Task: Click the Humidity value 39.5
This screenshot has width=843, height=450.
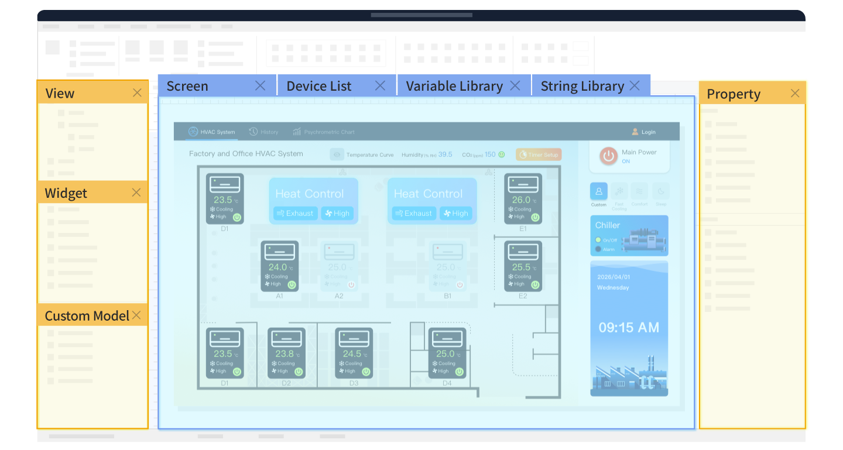Action: tap(446, 154)
